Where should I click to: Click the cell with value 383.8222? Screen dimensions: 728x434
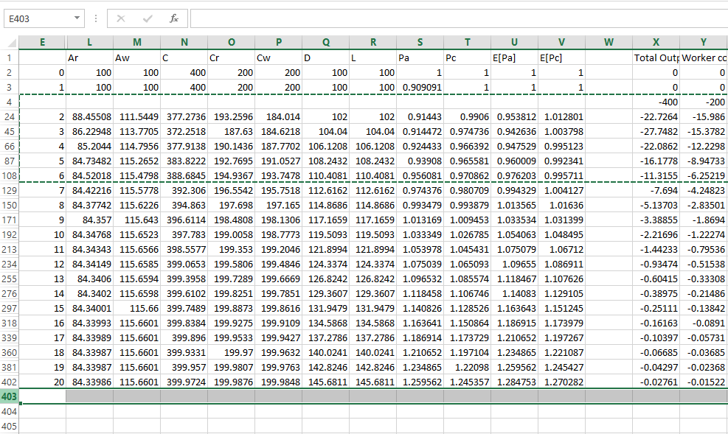pos(184,161)
